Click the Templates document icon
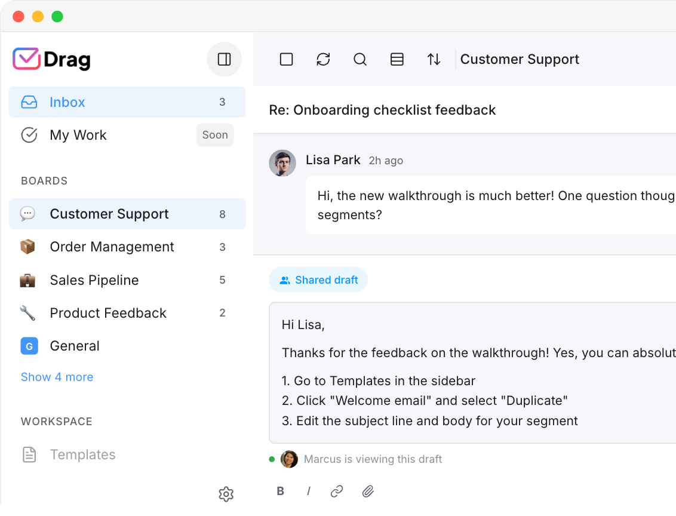The width and height of the screenshot is (676, 516). click(29, 455)
